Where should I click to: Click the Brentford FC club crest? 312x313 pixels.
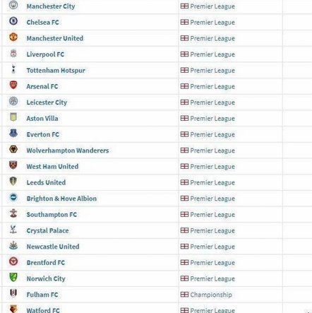coord(13,261)
